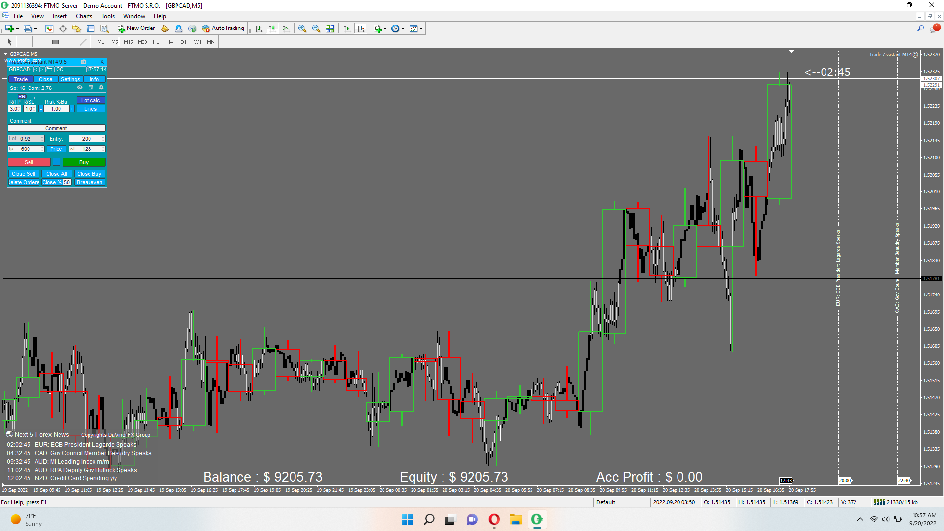Image resolution: width=944 pixels, height=531 pixels.
Task: Open the GBPCAD symbol dropdown in panel
Action: click(x=20, y=69)
